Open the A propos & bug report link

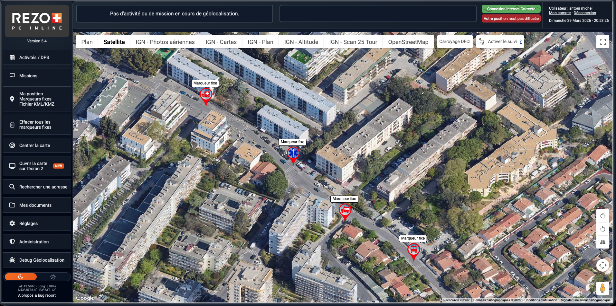pyautogui.click(x=37, y=295)
